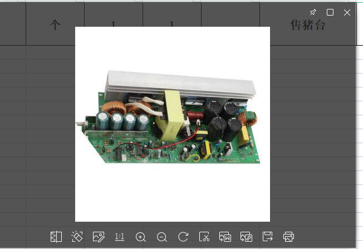Convert image to Word document icon
363x249 pixels.
pos(225,237)
